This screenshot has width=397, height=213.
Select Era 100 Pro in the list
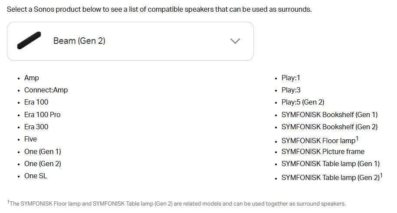(42, 115)
